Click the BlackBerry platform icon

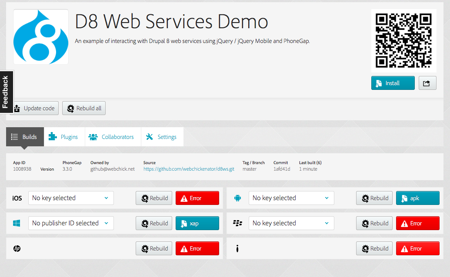(238, 223)
